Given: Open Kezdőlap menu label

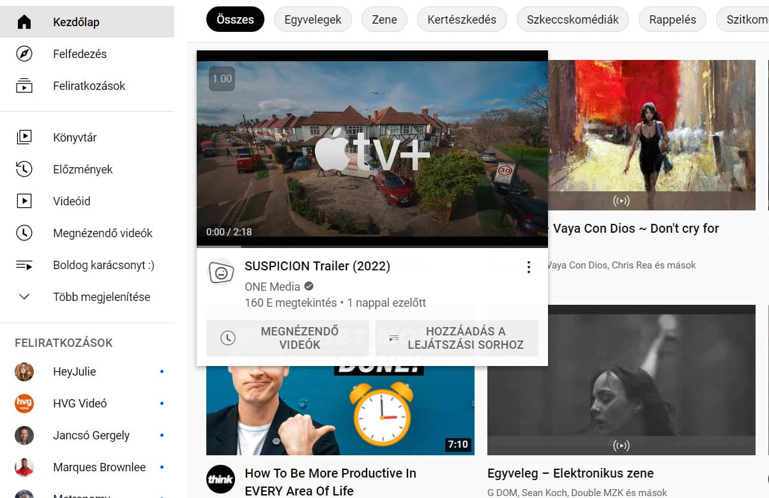Looking at the screenshot, I should (x=76, y=22).
